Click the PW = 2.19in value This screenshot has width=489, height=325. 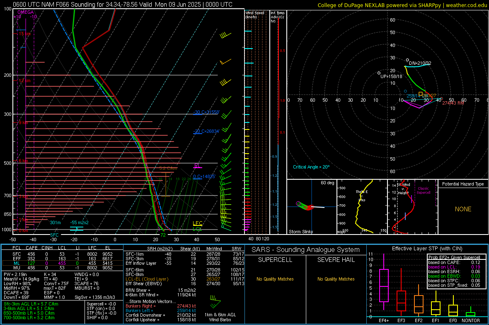(x=15, y=274)
